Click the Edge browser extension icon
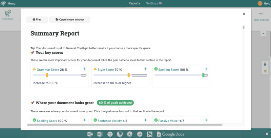This screenshot has height=138, width=271. [x=130, y=134]
